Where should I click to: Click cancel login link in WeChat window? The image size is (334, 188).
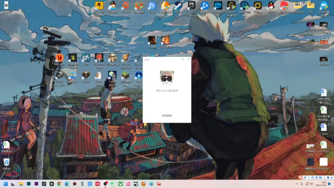click(167, 116)
